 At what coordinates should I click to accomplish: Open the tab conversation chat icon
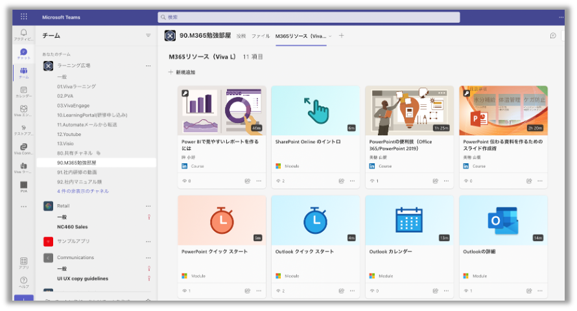point(553,36)
